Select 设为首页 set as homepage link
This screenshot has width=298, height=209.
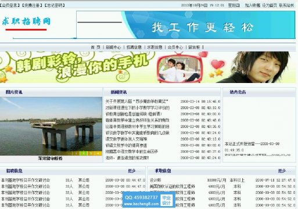[x=270, y=5]
